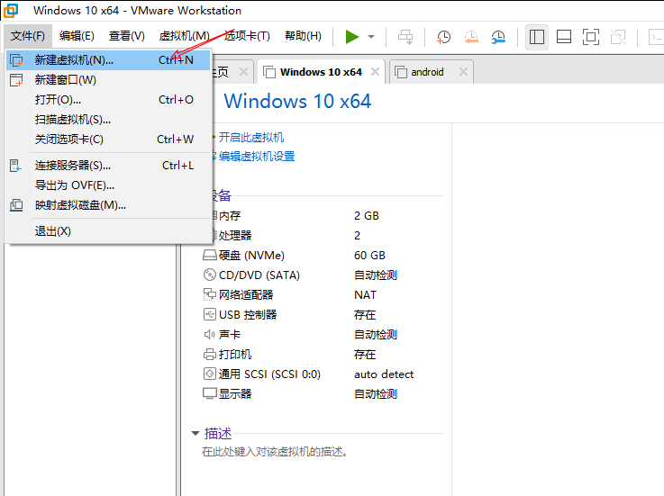Close the home tab

[x=243, y=72]
